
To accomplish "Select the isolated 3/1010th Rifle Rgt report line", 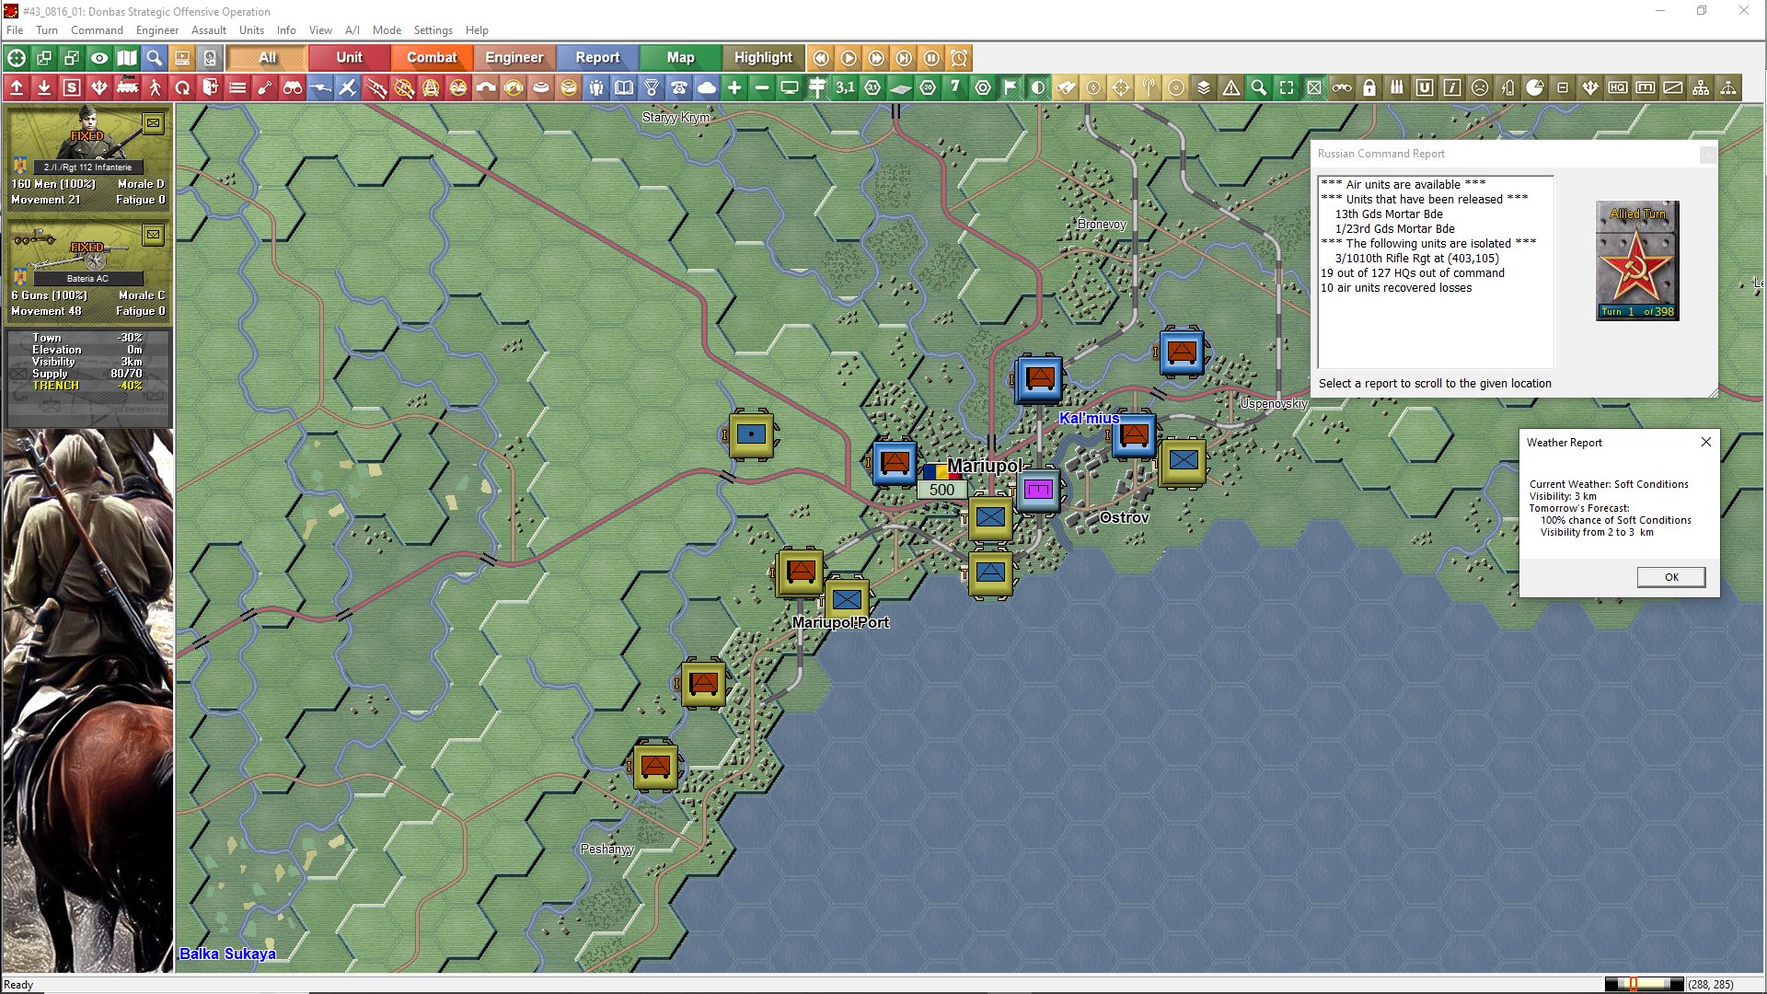I will (x=1416, y=259).
